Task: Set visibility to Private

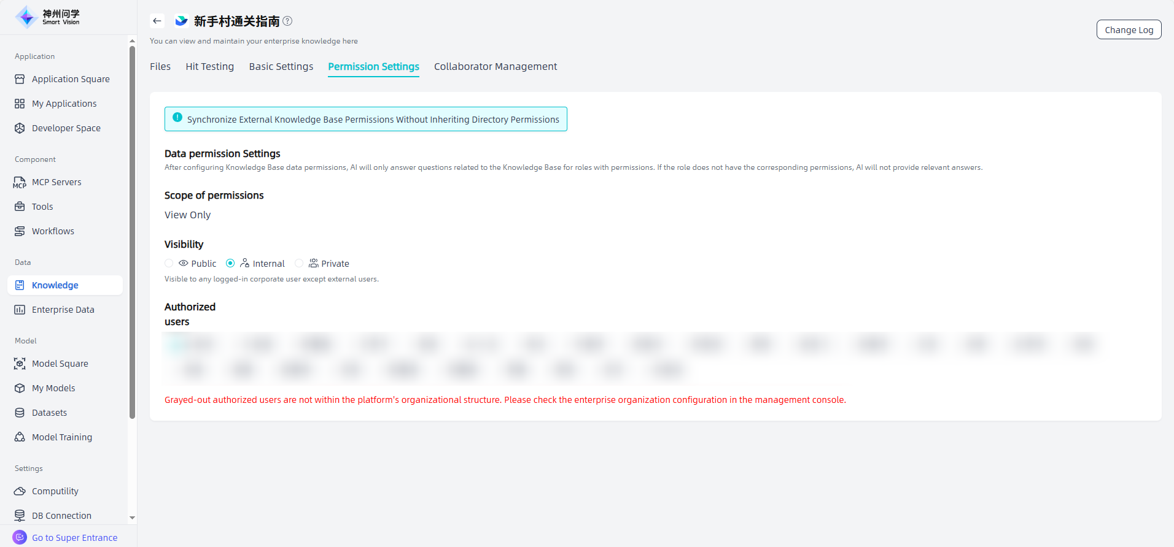Action: point(299,263)
